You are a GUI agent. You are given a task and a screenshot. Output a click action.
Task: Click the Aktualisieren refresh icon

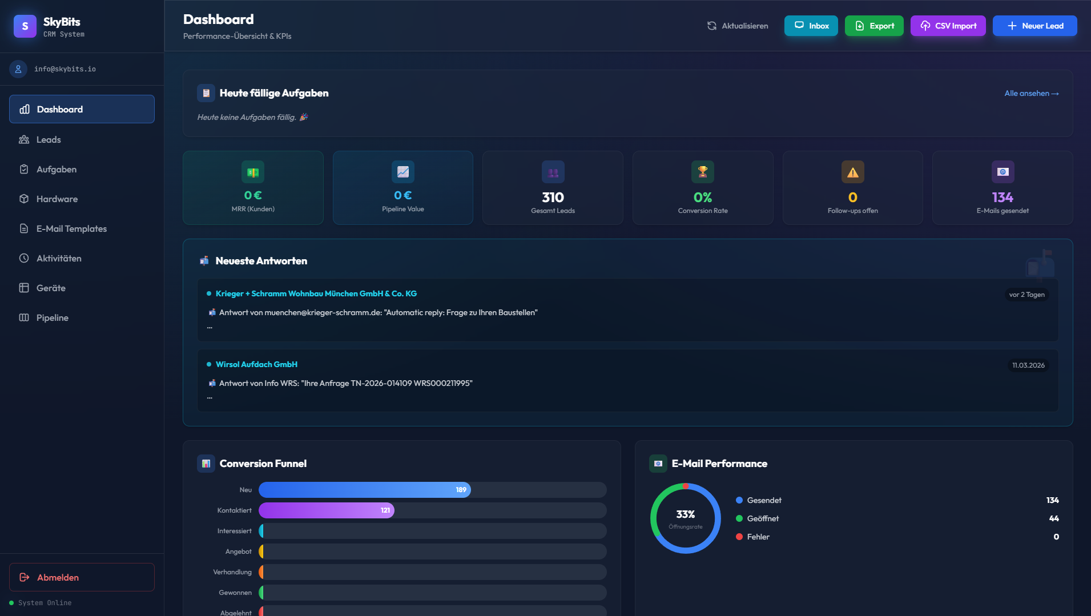[x=711, y=26]
